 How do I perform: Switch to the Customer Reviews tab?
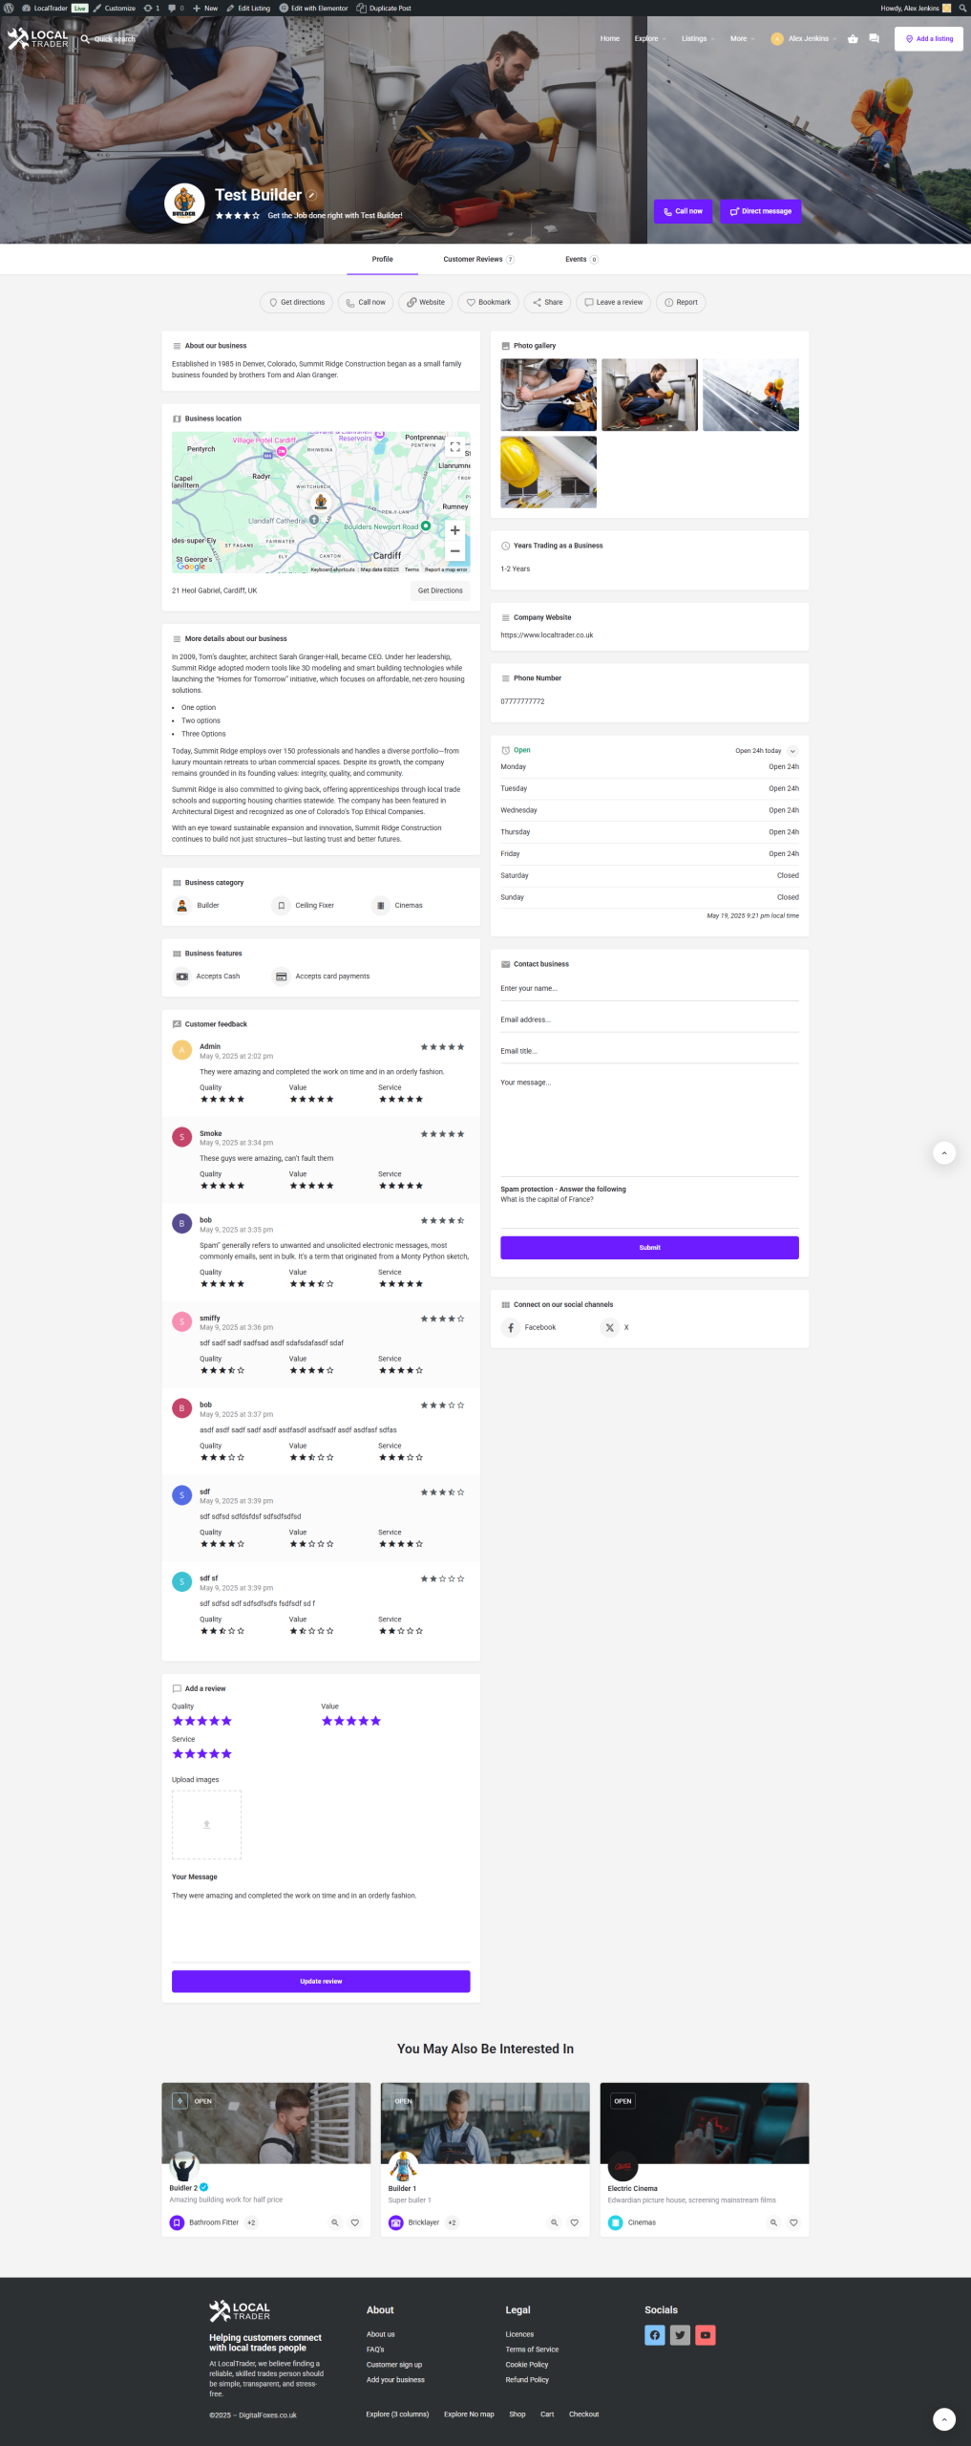pos(477,260)
